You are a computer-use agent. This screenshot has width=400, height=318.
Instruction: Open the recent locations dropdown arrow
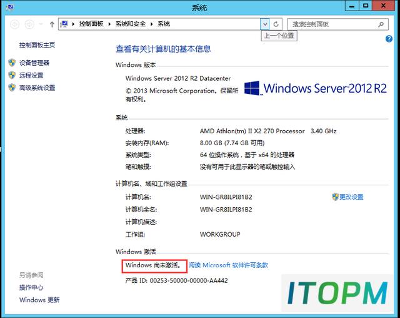41,24
